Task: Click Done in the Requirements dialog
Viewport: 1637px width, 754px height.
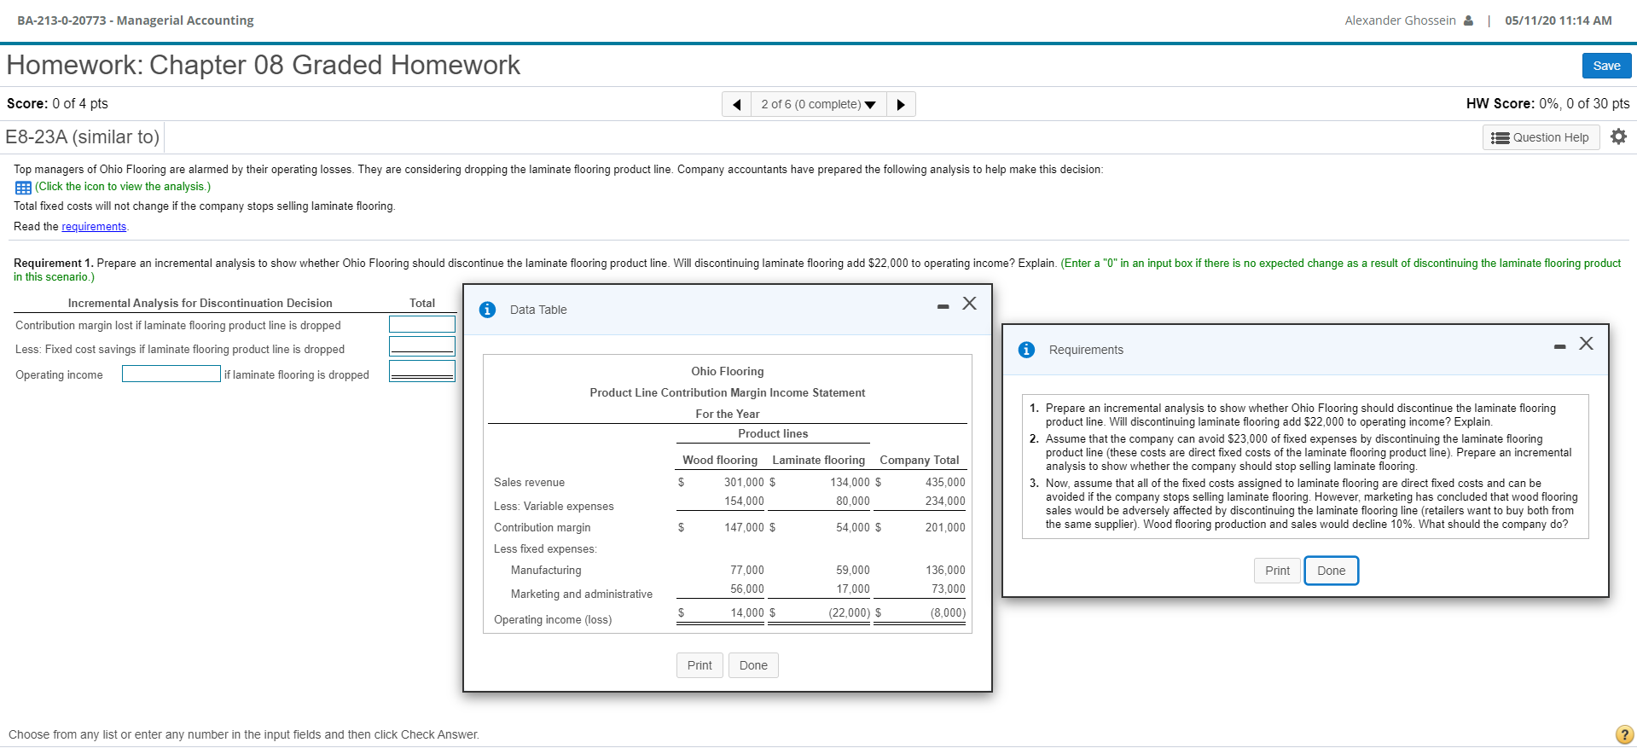Action: point(1331,571)
